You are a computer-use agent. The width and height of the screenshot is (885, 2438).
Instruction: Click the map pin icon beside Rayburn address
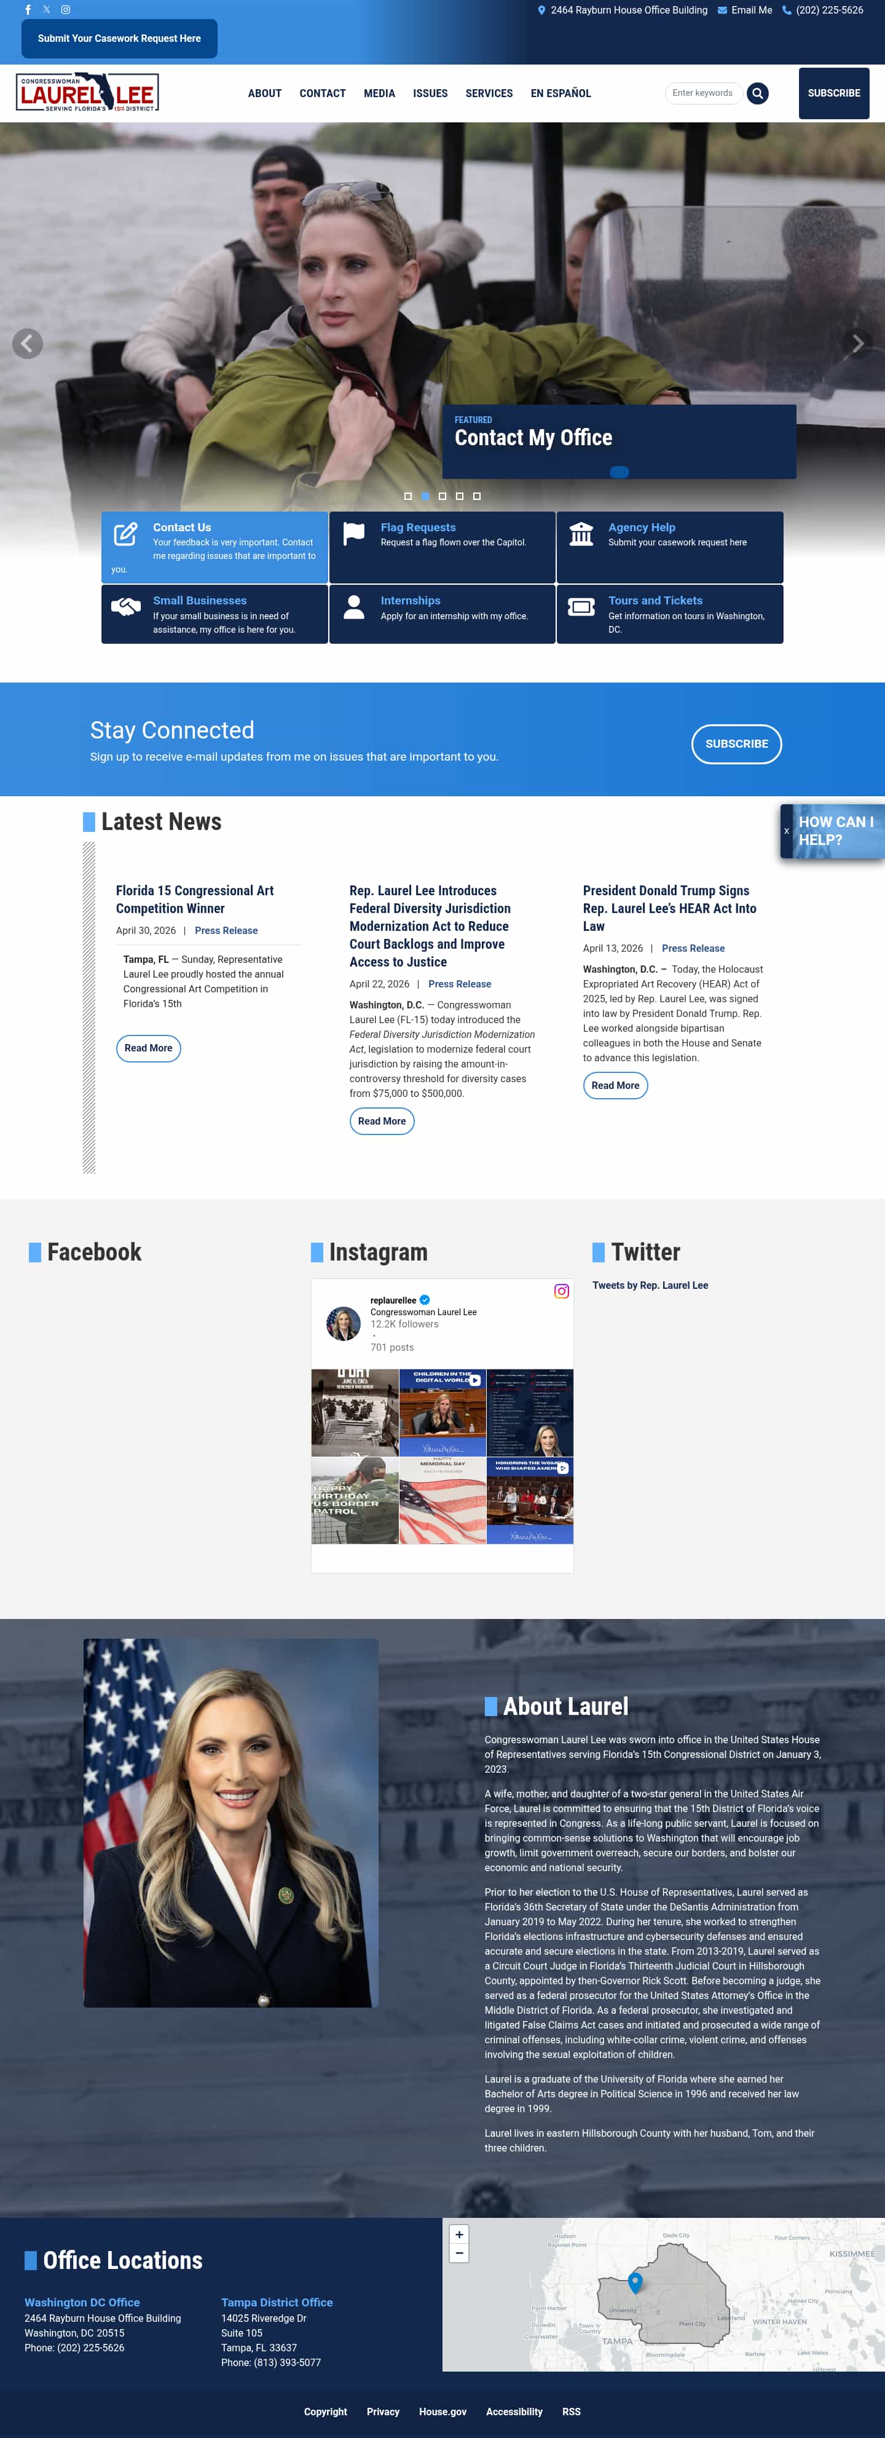pos(542,10)
